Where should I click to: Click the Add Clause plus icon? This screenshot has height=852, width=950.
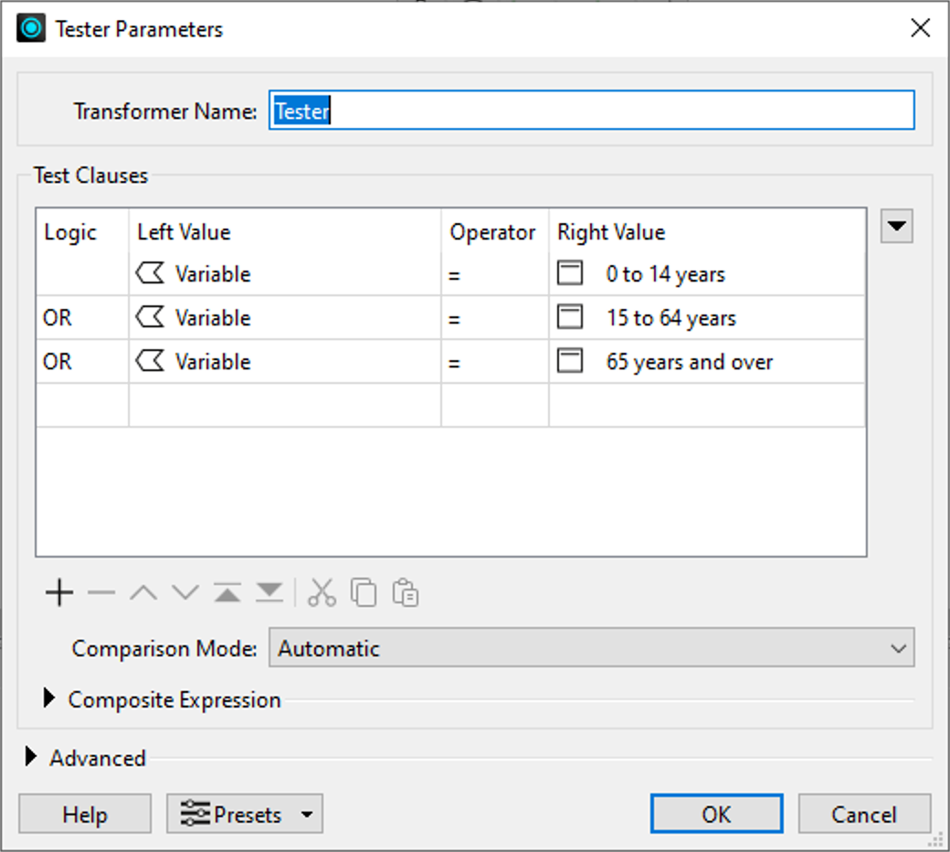[x=58, y=592]
